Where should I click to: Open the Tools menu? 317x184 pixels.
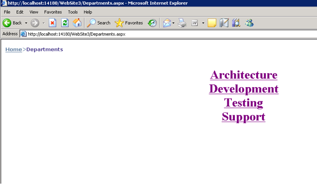point(73,12)
